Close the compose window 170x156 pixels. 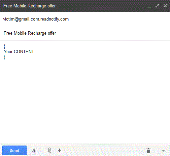165,6
